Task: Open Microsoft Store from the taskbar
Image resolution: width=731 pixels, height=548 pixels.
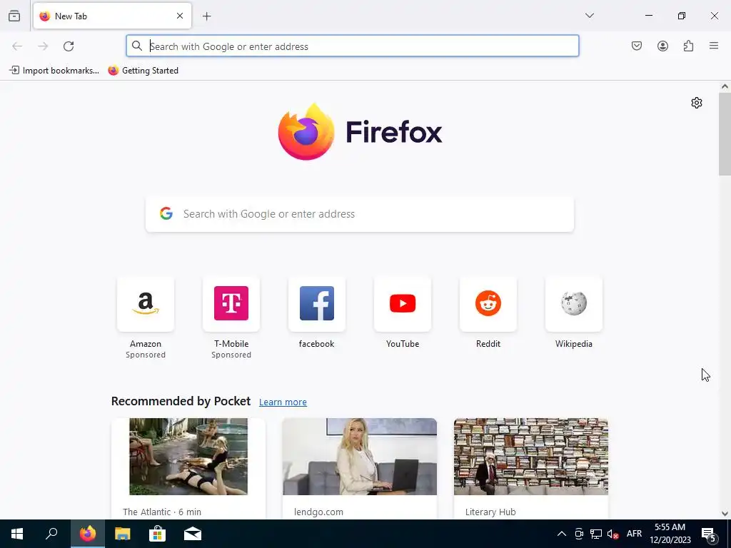Action: (157, 534)
